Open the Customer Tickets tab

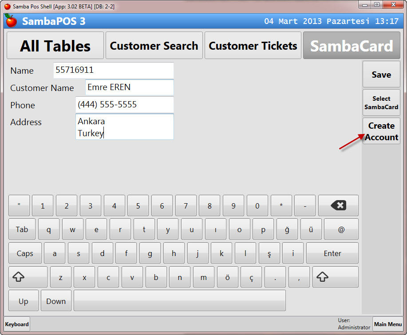tap(253, 46)
